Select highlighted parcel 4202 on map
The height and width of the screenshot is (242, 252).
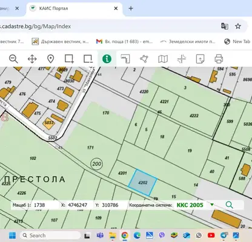click(x=143, y=183)
